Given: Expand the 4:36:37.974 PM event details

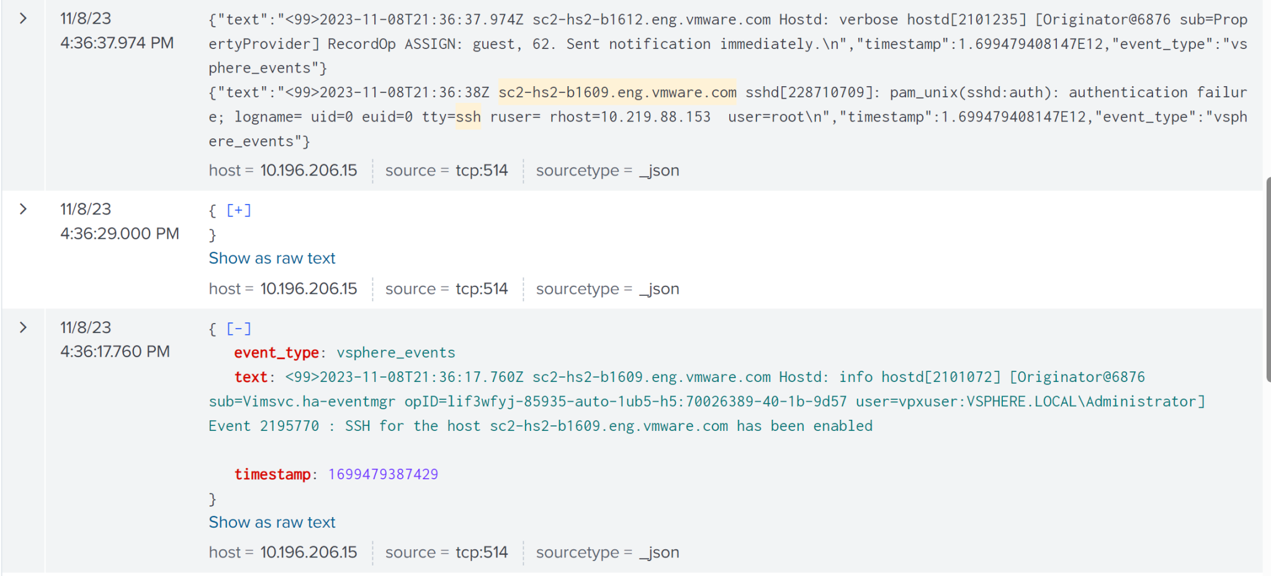Looking at the screenshot, I should 23,19.
